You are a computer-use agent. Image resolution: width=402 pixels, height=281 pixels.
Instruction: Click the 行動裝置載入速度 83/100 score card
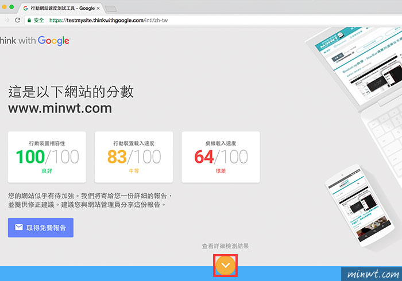click(x=134, y=157)
